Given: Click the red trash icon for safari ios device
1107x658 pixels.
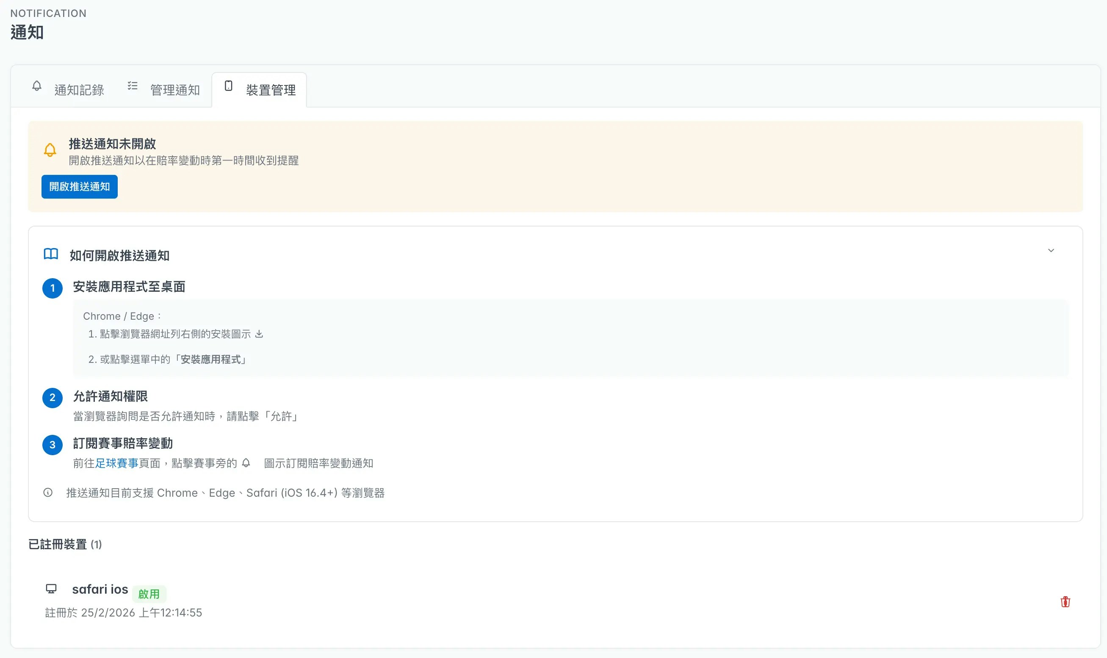Looking at the screenshot, I should click(x=1065, y=602).
